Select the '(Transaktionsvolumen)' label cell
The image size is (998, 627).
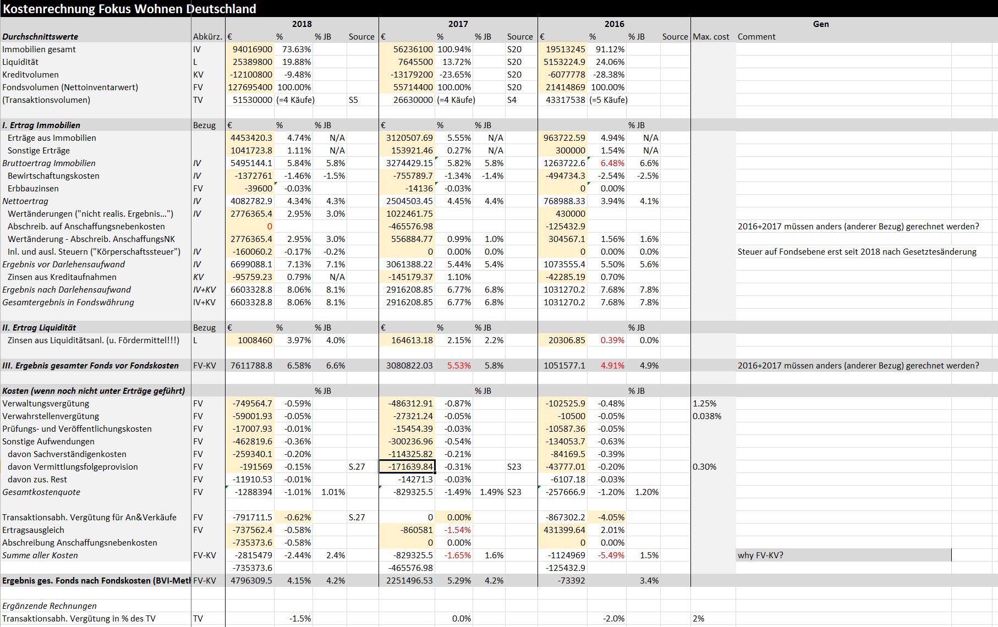46,100
